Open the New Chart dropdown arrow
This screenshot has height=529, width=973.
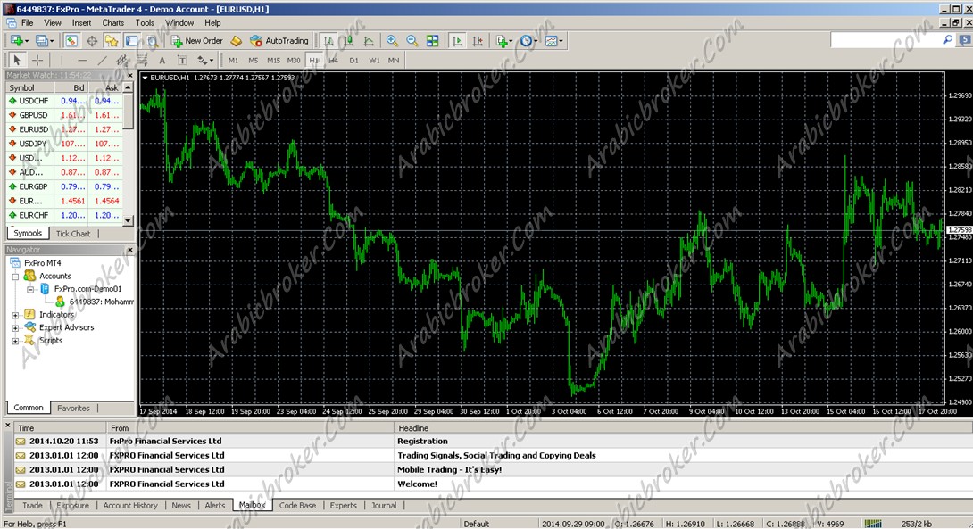26,42
